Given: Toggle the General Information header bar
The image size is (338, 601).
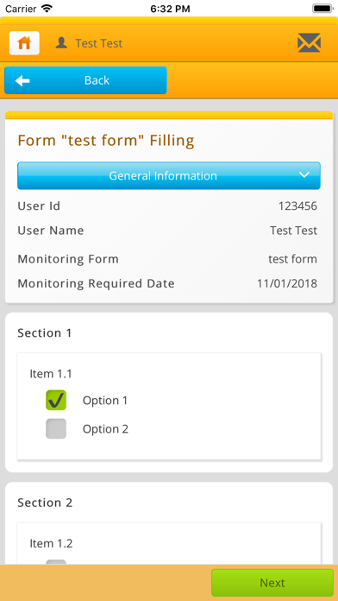Looking at the screenshot, I should (x=169, y=175).
